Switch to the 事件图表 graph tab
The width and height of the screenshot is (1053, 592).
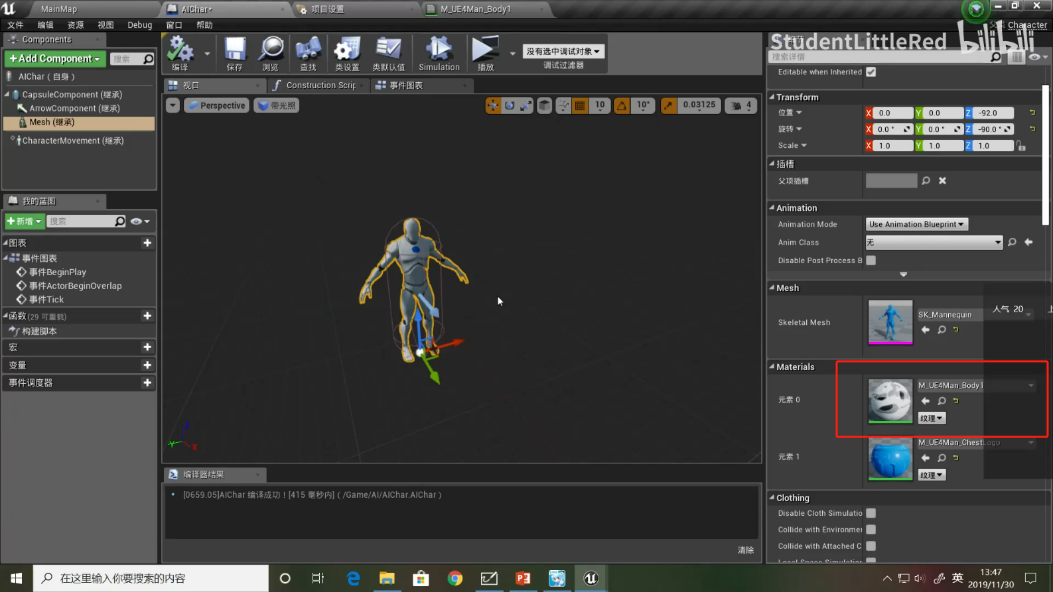[406, 86]
